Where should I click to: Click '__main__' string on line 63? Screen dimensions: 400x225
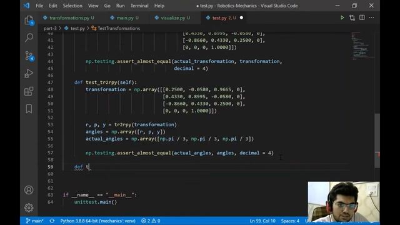pyautogui.click(x=119, y=195)
